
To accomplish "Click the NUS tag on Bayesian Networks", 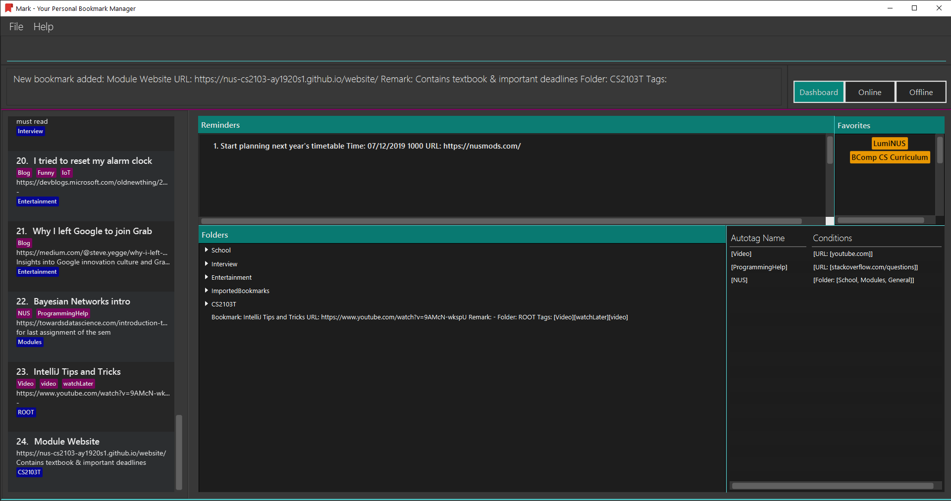I will coord(24,313).
